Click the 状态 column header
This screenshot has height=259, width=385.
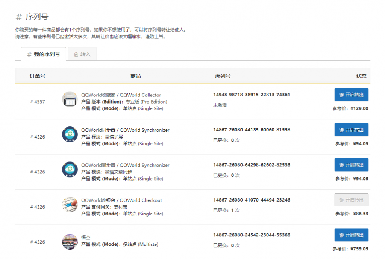[x=361, y=76]
